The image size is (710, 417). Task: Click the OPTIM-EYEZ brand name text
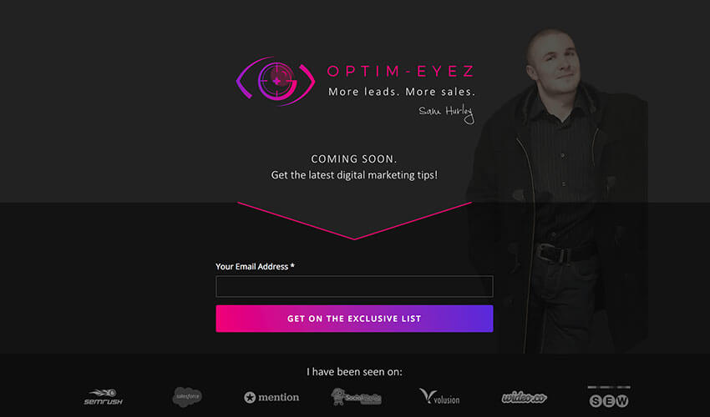click(401, 71)
